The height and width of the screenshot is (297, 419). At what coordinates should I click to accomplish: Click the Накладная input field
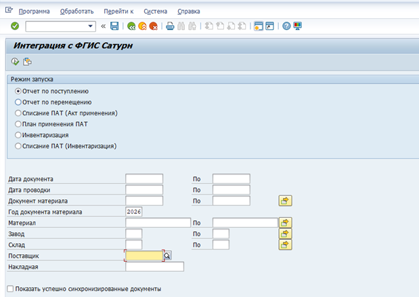click(x=154, y=266)
